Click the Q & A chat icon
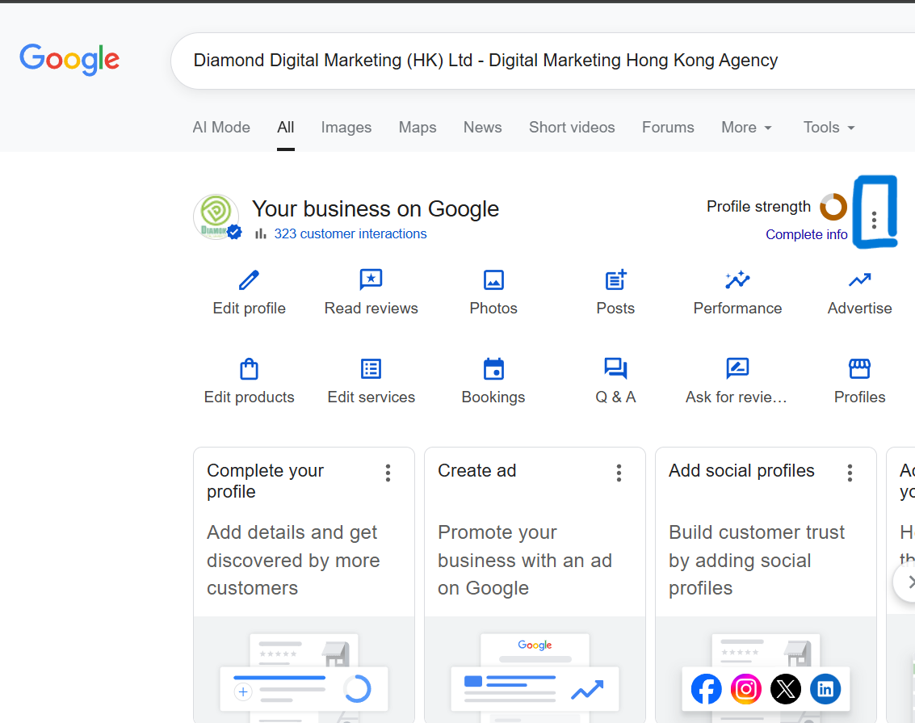The width and height of the screenshot is (915, 723). point(615,368)
